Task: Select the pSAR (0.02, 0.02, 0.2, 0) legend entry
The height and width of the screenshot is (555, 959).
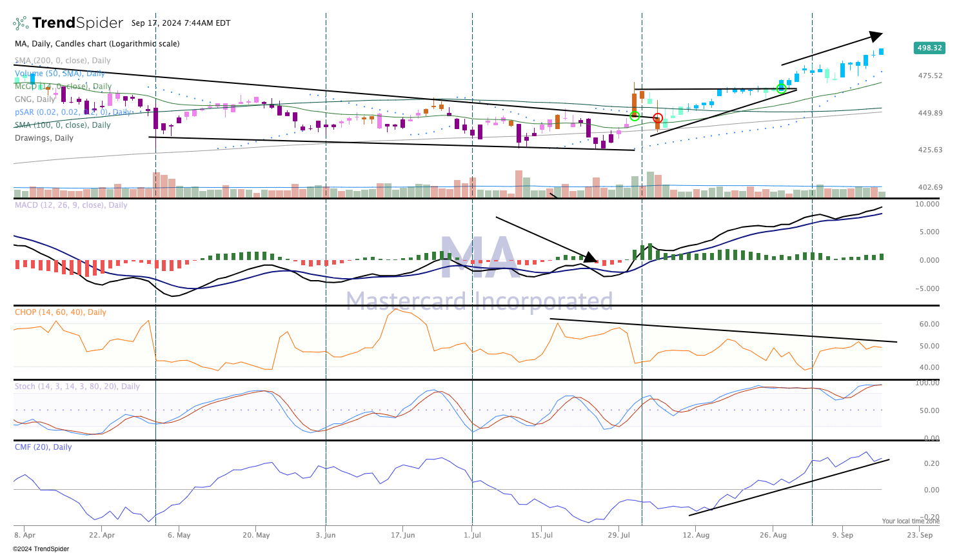Action: (73, 112)
